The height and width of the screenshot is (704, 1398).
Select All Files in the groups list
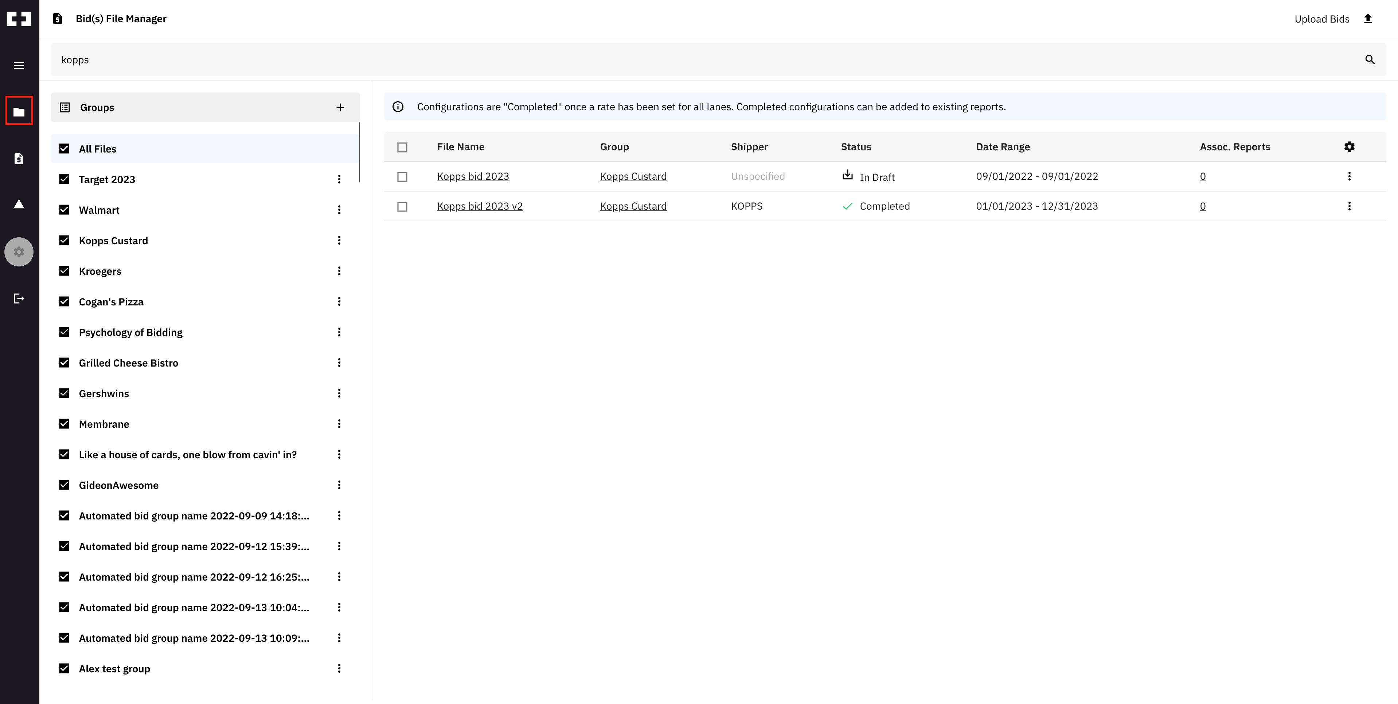click(98, 149)
